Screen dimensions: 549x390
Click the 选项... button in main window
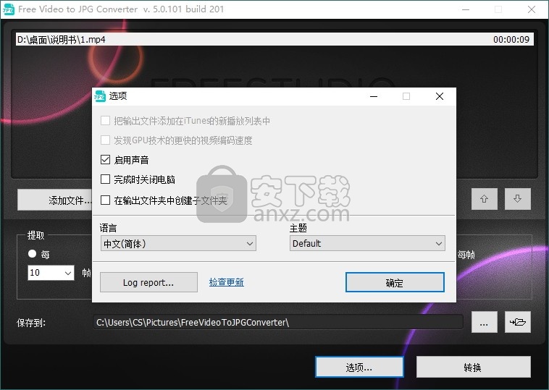pos(359,367)
